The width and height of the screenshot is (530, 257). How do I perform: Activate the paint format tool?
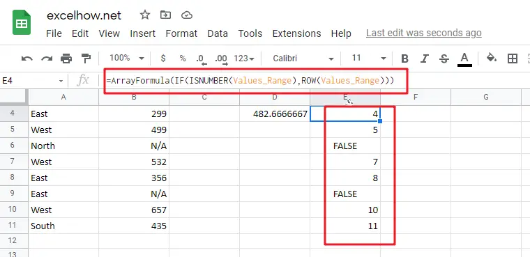pos(86,59)
